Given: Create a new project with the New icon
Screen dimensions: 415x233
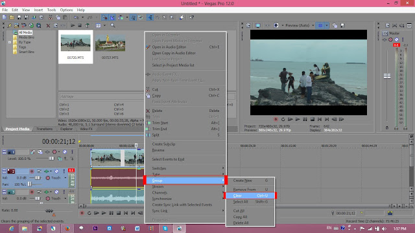Looking at the screenshot, I should click(x=5, y=17).
